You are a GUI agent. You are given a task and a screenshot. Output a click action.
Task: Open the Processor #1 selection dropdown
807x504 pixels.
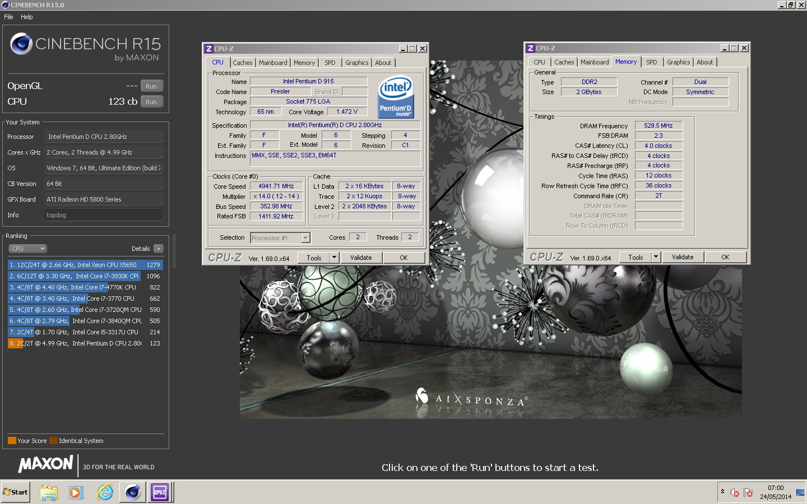(x=280, y=238)
